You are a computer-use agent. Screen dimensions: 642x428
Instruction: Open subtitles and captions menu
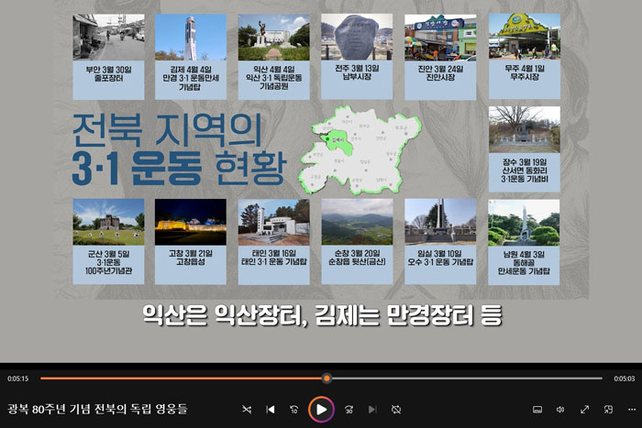tap(537, 409)
